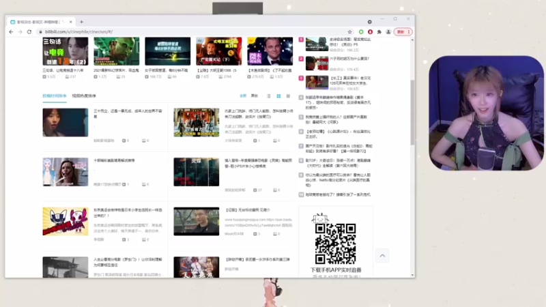Open the 三句话 让电竞 video thumbnail
The image size is (546, 307).
pyautogui.click(x=66, y=51)
